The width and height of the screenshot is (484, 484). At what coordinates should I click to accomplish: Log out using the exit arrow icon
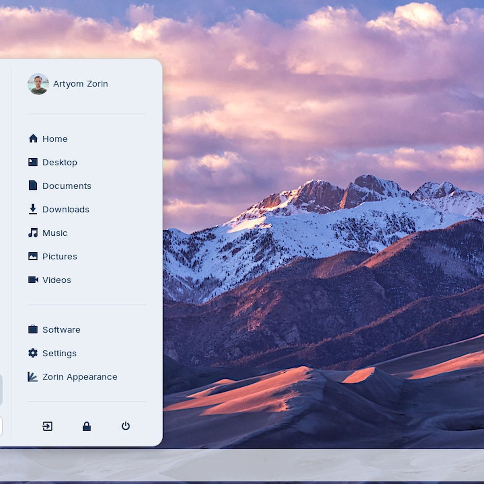pyautogui.click(x=48, y=426)
